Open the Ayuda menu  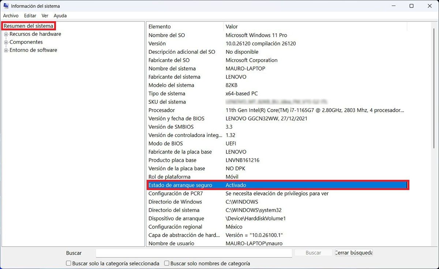(x=60, y=16)
